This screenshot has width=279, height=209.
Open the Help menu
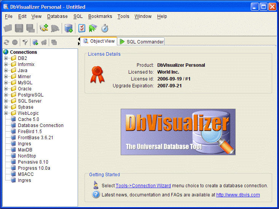click(x=162, y=16)
